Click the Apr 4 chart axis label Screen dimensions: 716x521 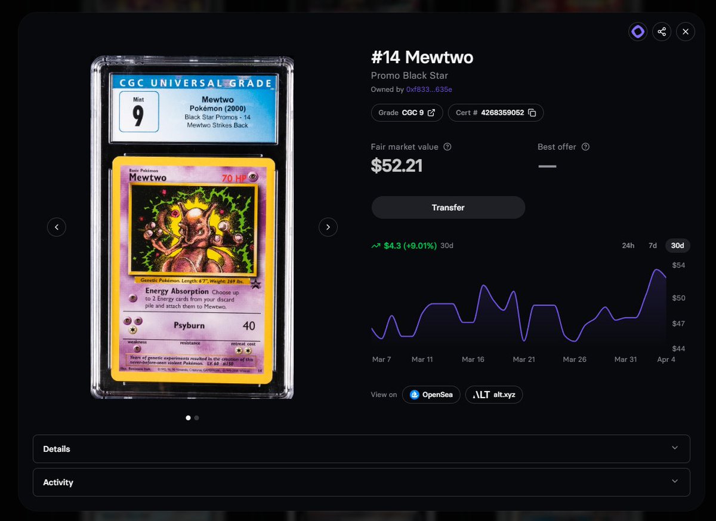[666, 359]
